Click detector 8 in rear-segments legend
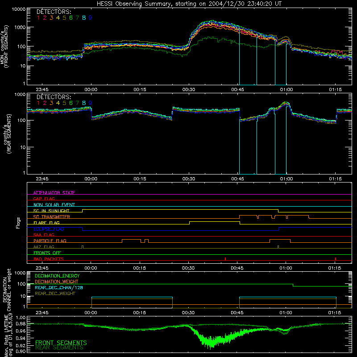The image size is (357, 357). coord(84,103)
